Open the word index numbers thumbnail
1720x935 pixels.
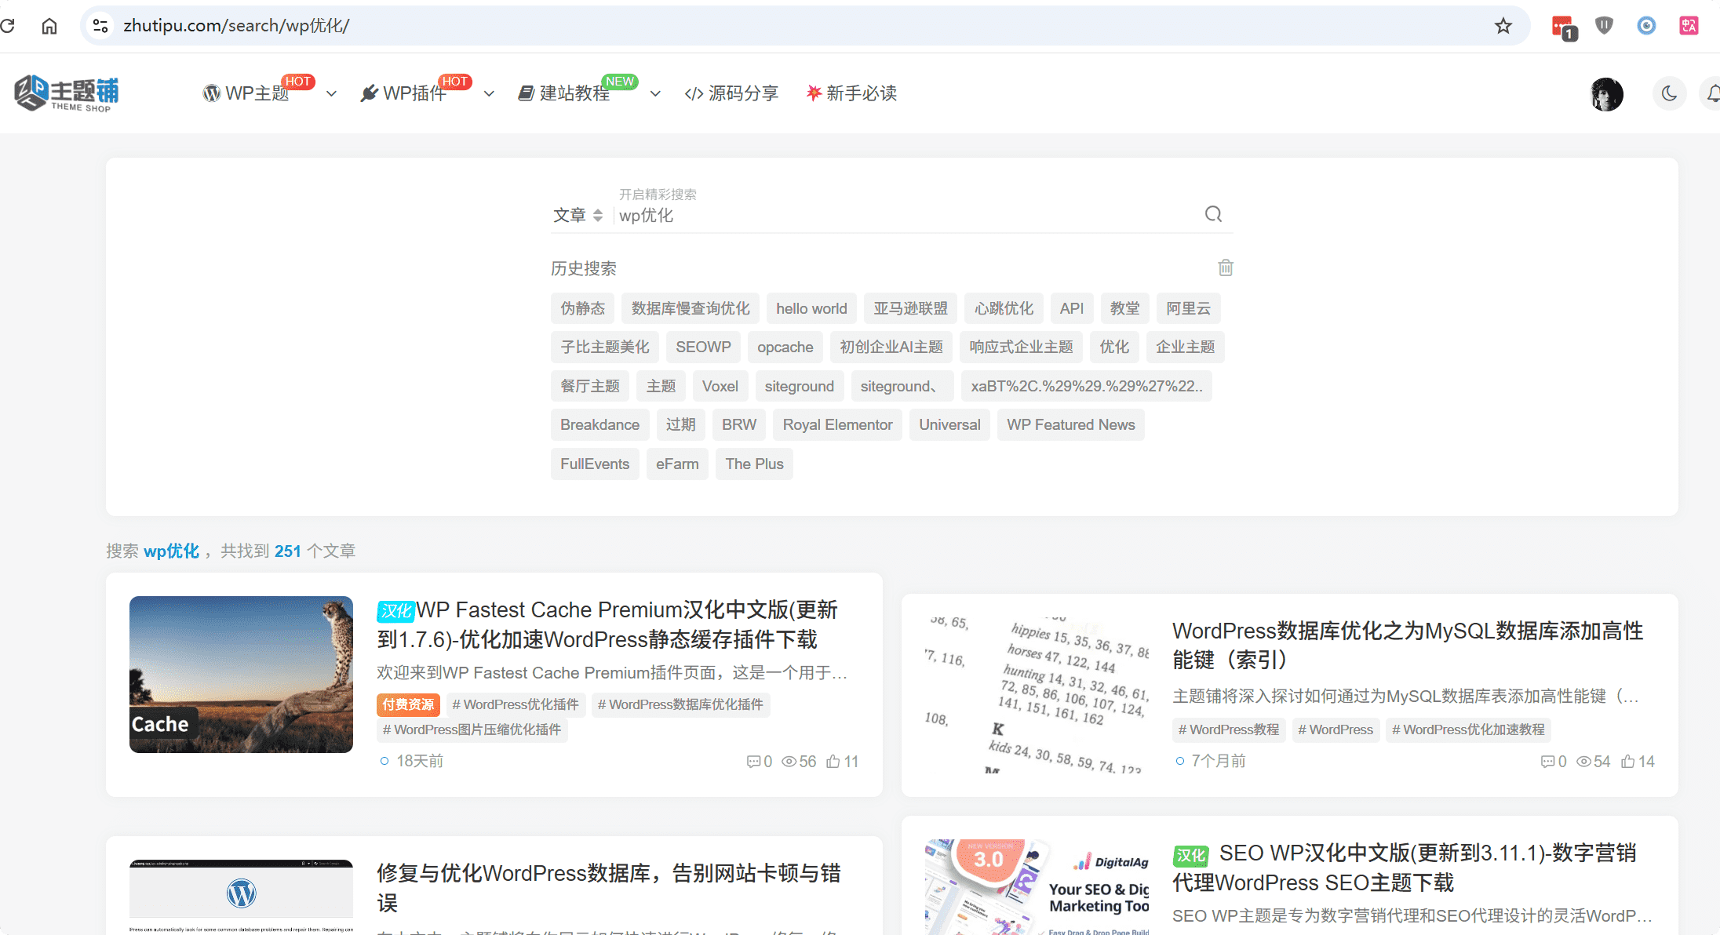(x=1037, y=695)
